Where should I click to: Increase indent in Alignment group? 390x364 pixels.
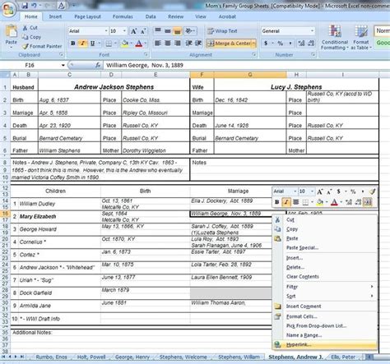click(x=198, y=44)
